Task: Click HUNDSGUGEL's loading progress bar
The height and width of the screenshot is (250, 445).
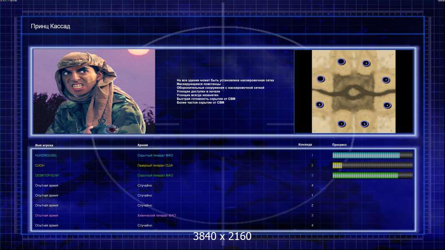Action: [x=372, y=155]
